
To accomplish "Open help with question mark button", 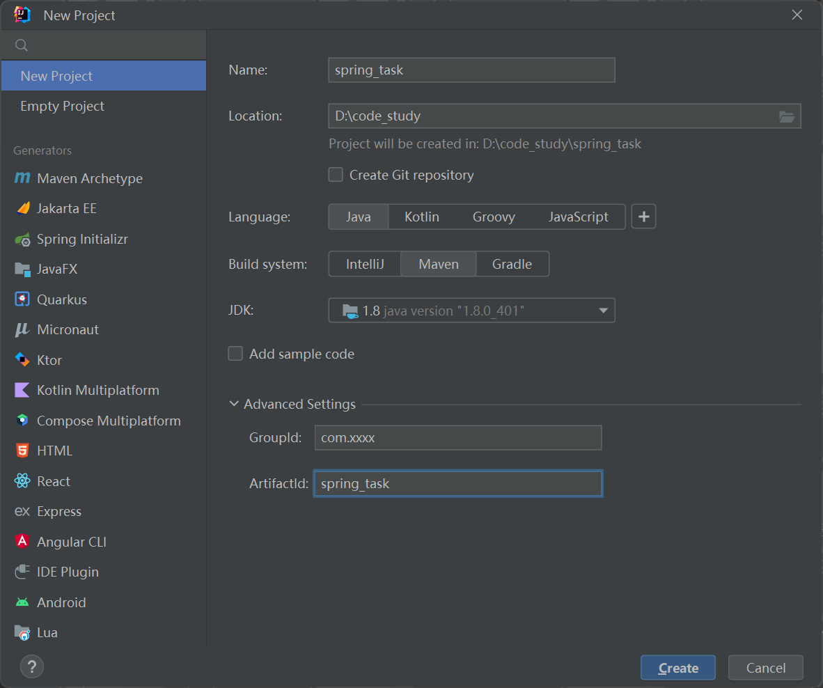I will [32, 667].
